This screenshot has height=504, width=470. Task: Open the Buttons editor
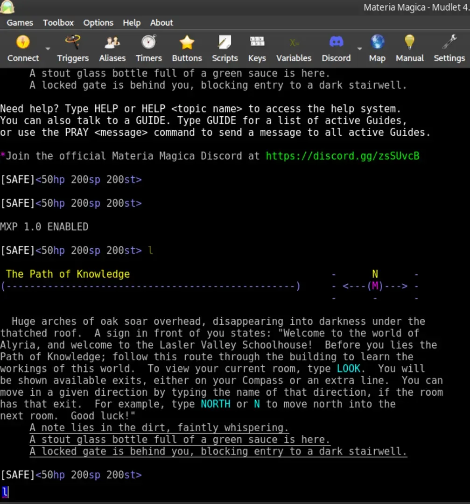point(187,49)
